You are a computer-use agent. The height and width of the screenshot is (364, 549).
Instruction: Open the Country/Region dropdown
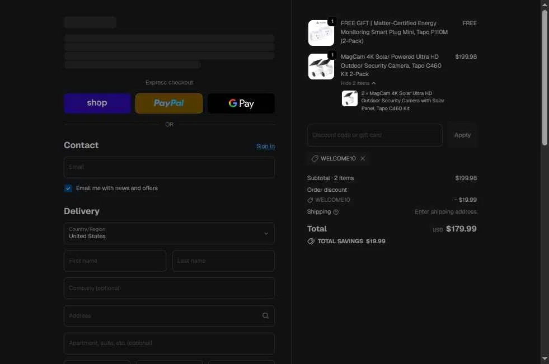coord(170,233)
